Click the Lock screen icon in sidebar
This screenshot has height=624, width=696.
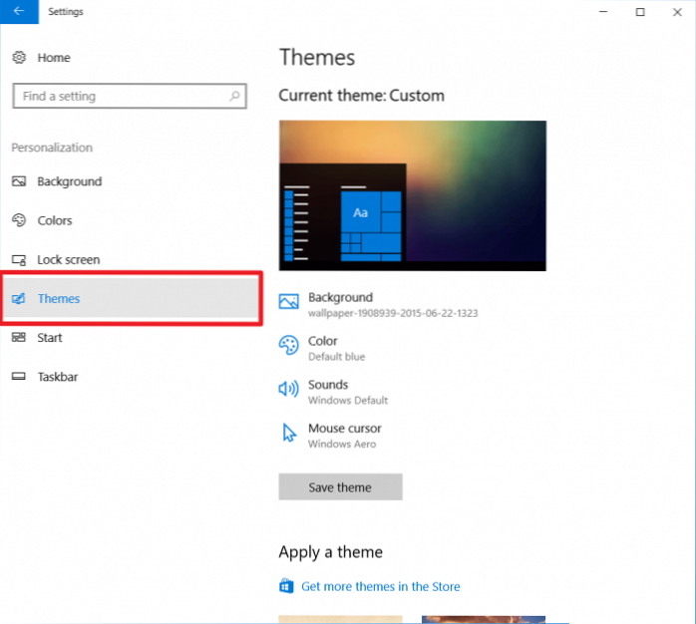click(19, 259)
